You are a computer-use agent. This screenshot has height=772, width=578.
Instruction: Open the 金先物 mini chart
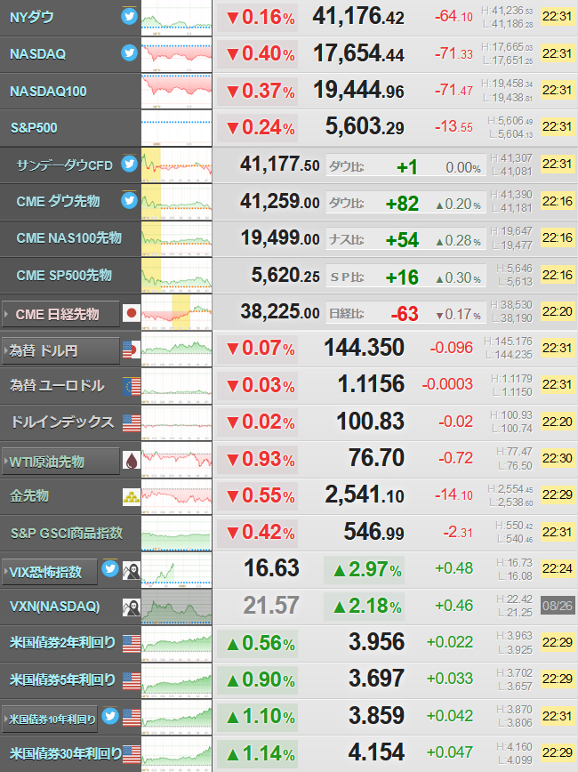click(176, 497)
